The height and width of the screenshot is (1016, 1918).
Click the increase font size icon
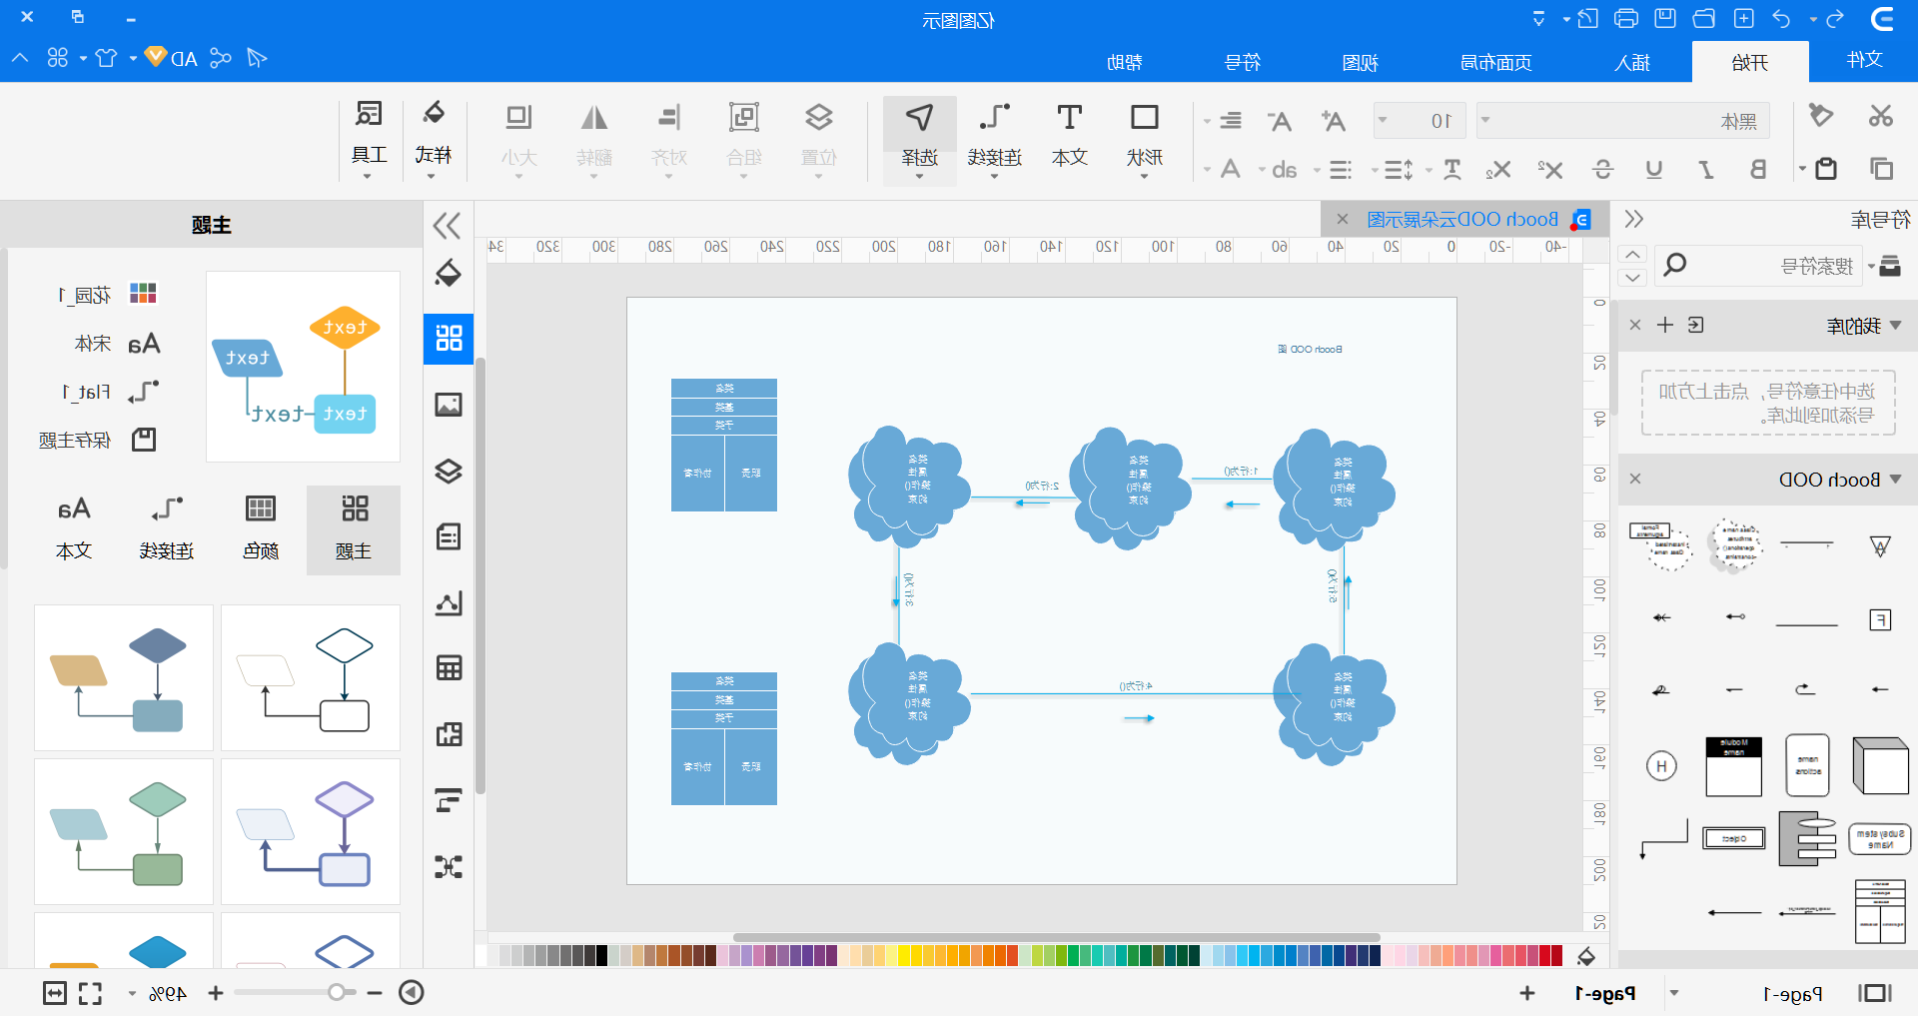pyautogui.click(x=1333, y=121)
